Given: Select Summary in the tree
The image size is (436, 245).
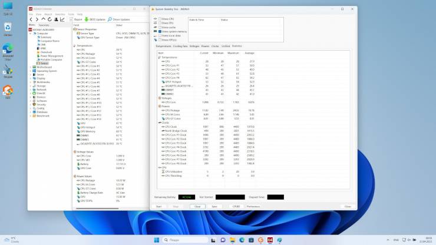Looking at the screenshot, I should coord(46,37).
